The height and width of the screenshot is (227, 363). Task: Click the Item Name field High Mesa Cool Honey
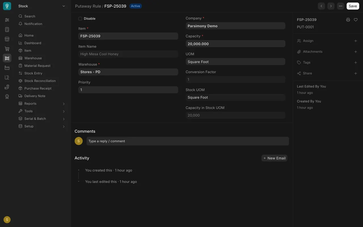coord(128,54)
